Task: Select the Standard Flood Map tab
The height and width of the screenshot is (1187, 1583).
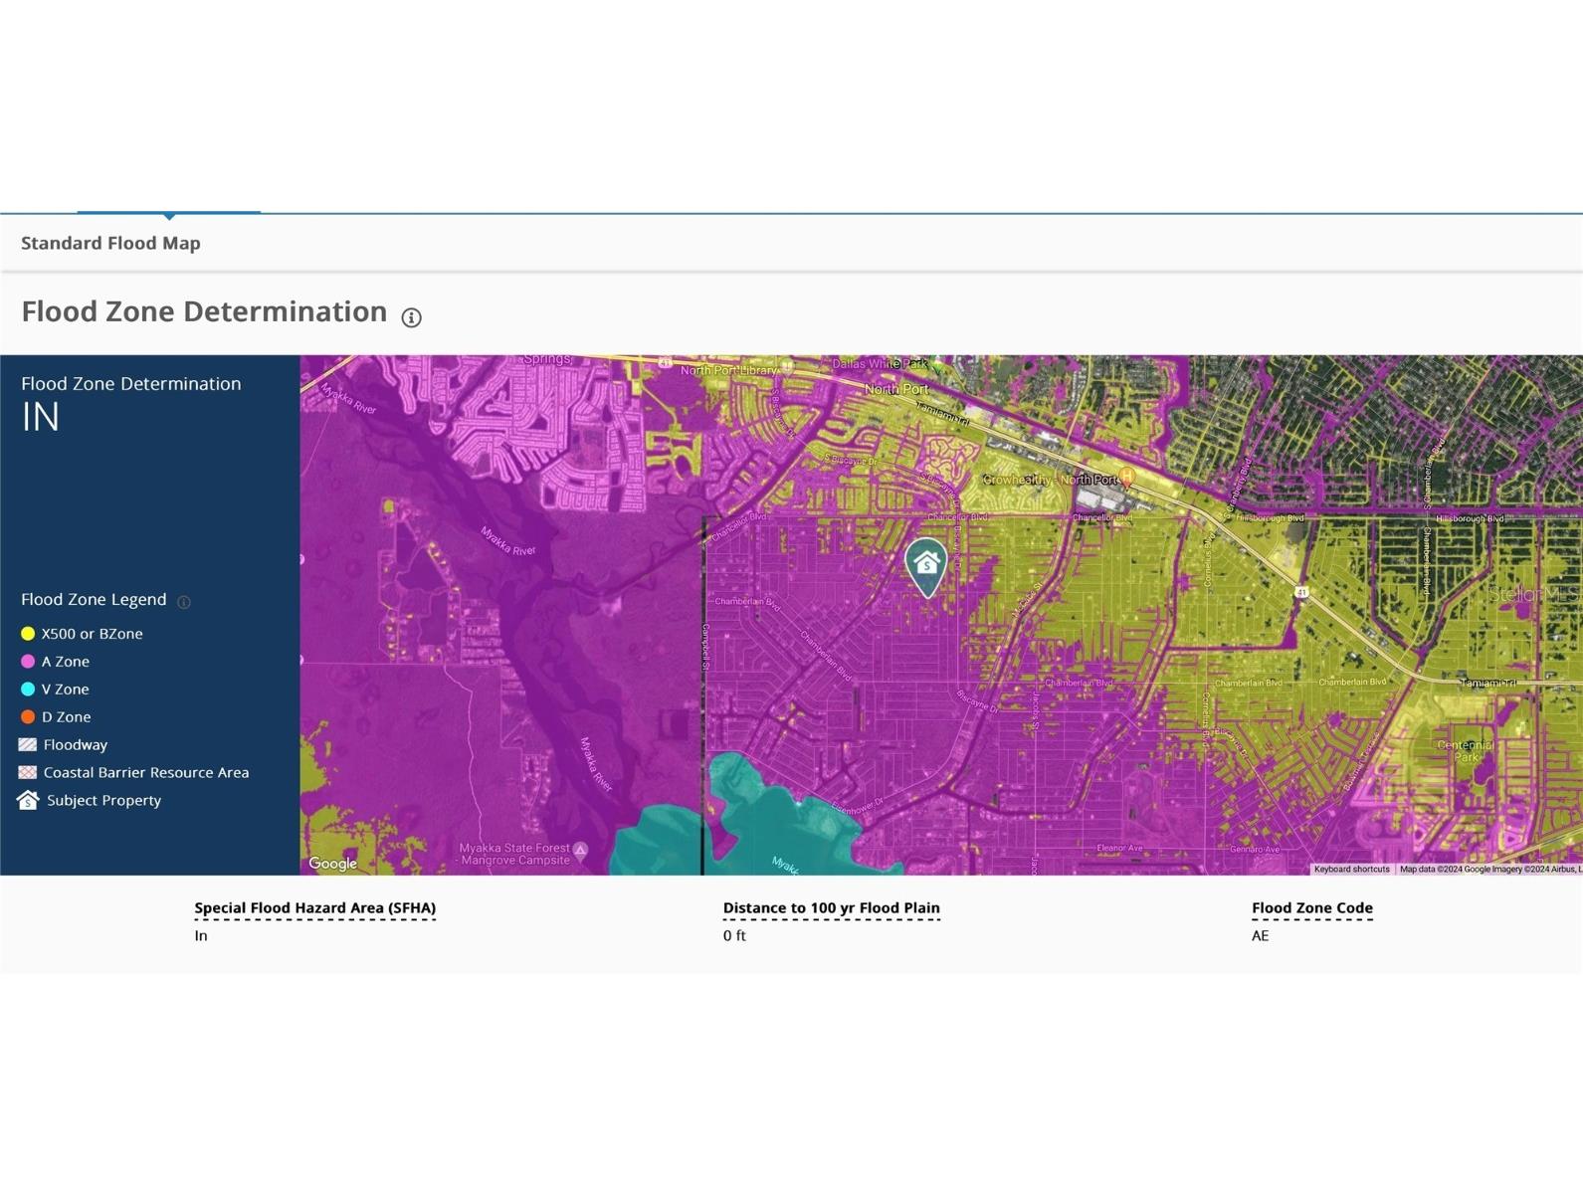Action: point(110,243)
